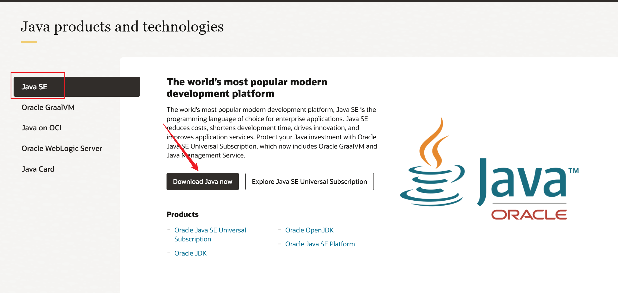Open Oracle Java SE Universal Subscription link
Image resolution: width=618 pixels, height=293 pixels.
210,235
